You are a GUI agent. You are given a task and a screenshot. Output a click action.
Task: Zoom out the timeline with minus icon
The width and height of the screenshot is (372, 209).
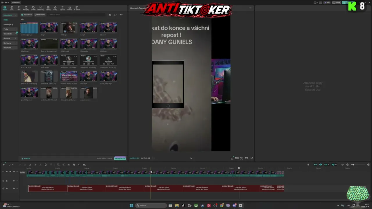click(347, 165)
